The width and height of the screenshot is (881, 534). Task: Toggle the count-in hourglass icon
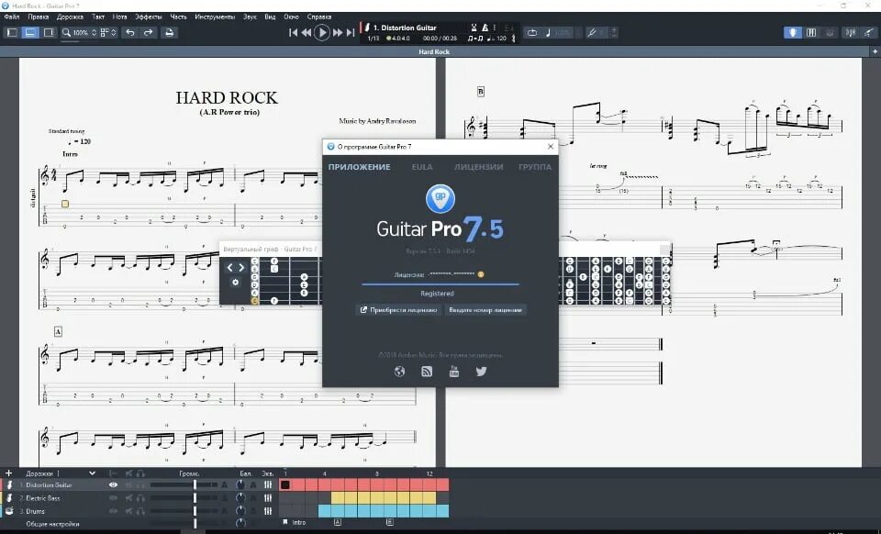coord(474,27)
